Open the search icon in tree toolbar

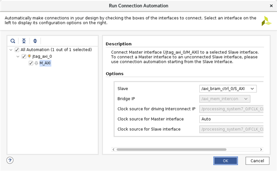(x=13, y=41)
